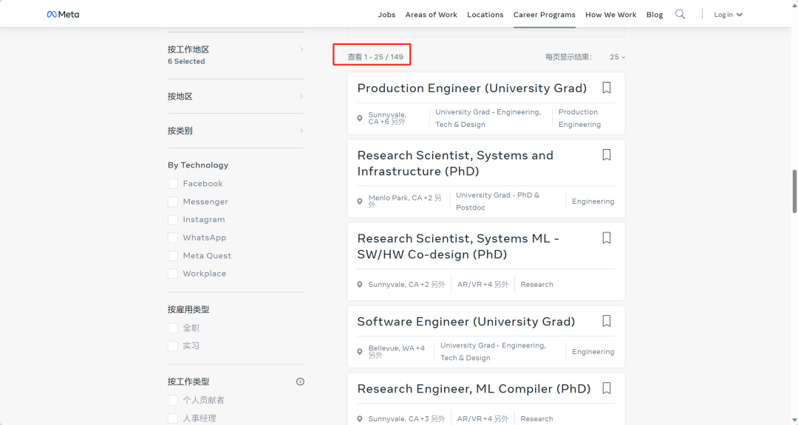Expand the 按类别 filter section
The height and width of the screenshot is (425, 798).
(x=236, y=131)
